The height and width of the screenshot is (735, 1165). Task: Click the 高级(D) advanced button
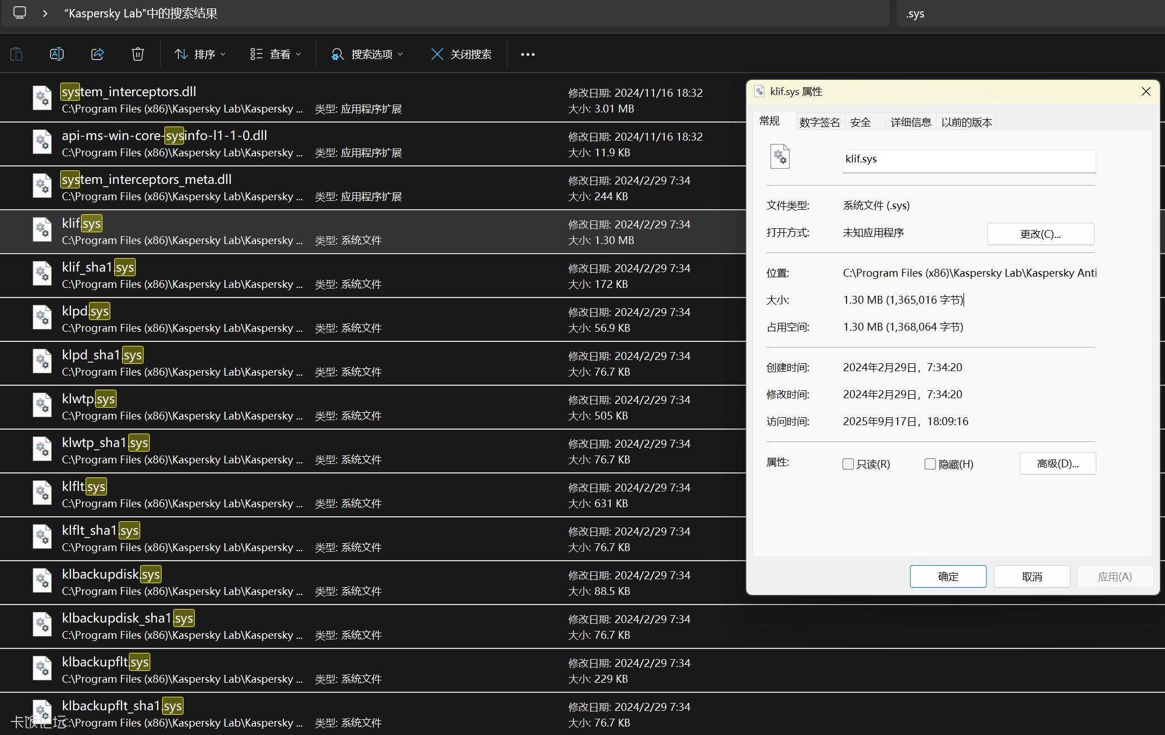pyautogui.click(x=1058, y=463)
